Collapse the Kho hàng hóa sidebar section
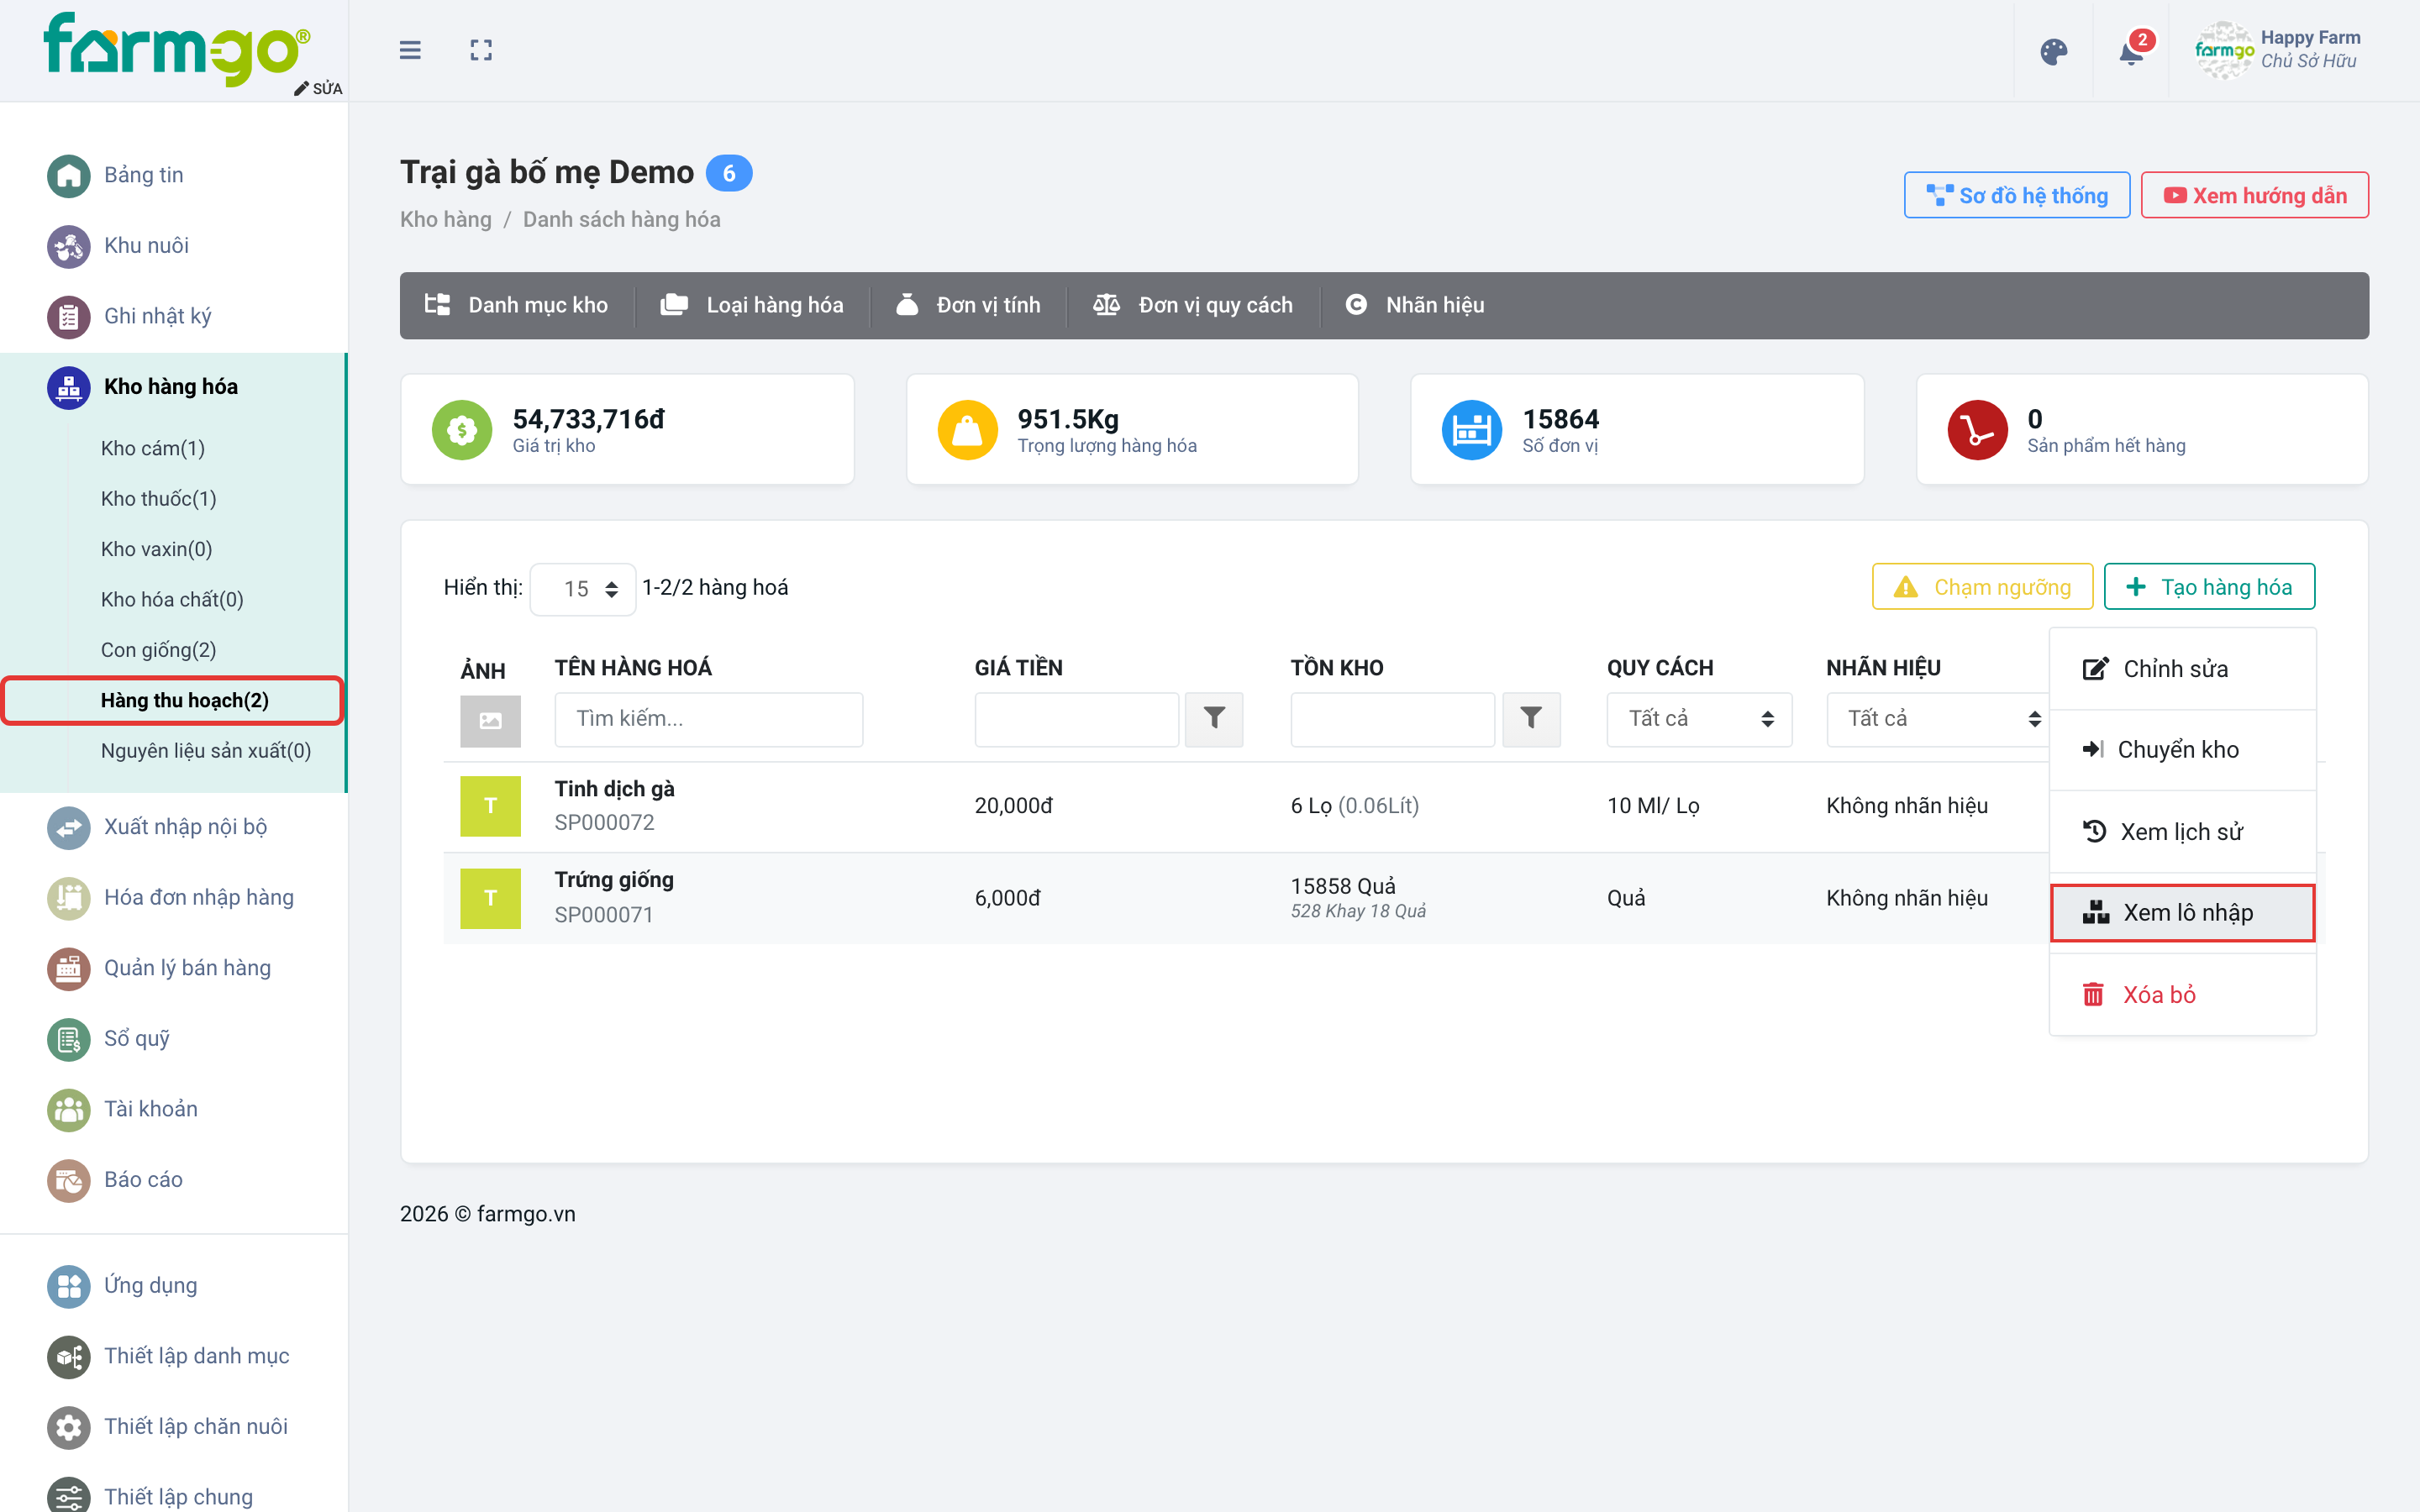The height and width of the screenshot is (1512, 2420). [x=172, y=387]
